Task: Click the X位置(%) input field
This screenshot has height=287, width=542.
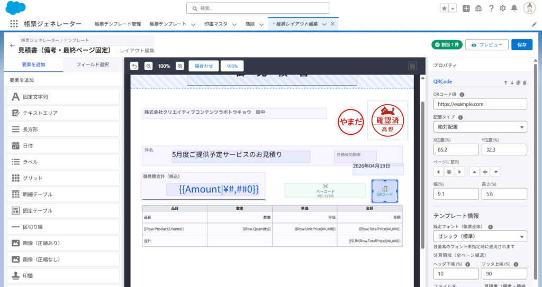Action: [x=456, y=150]
